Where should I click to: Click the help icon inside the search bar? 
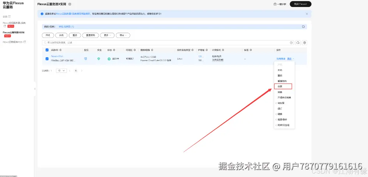291,43
